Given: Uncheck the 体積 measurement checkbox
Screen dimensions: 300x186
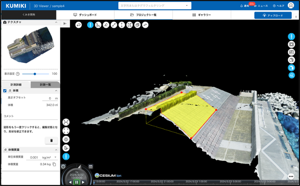Looking at the screenshot, I should coord(5,91).
